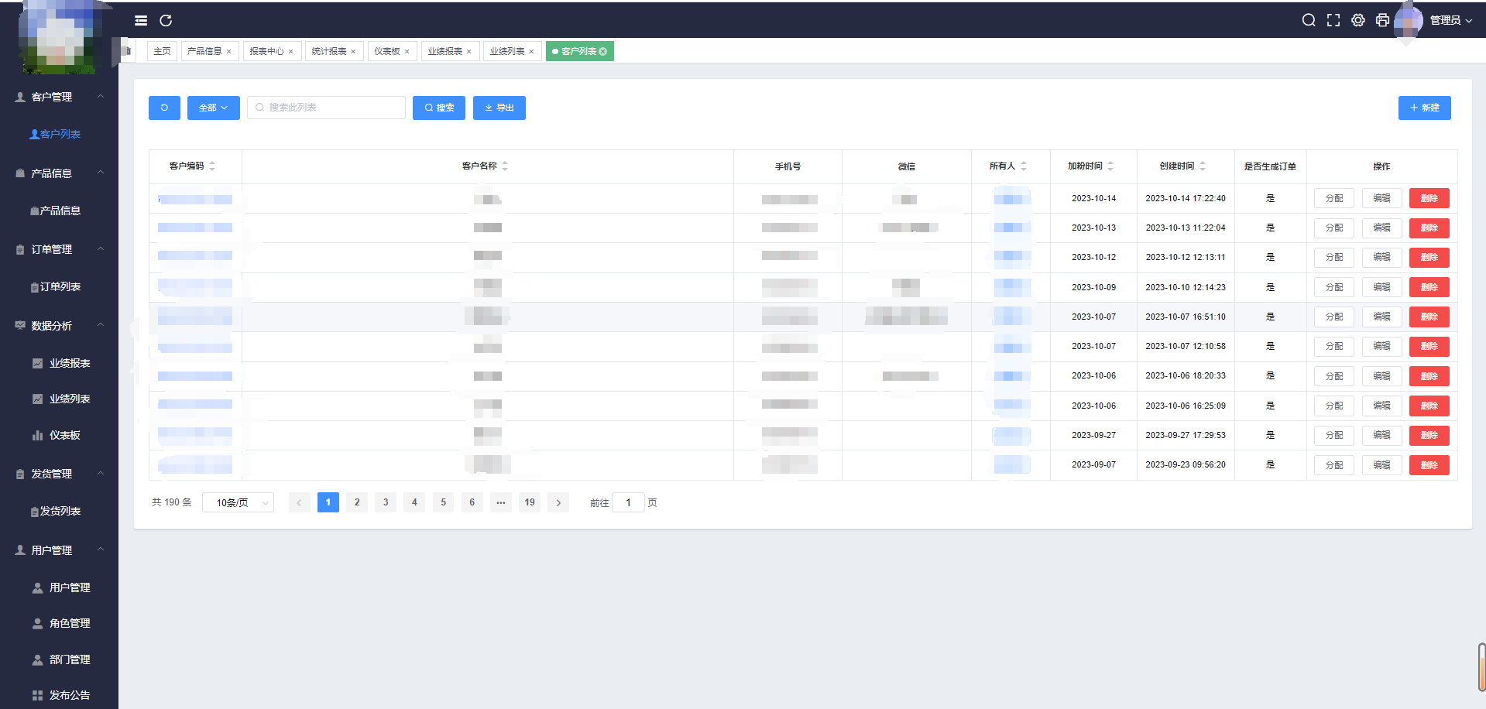Open 客户列表 in the sidebar
This screenshot has width=1486, height=709.
click(55, 134)
